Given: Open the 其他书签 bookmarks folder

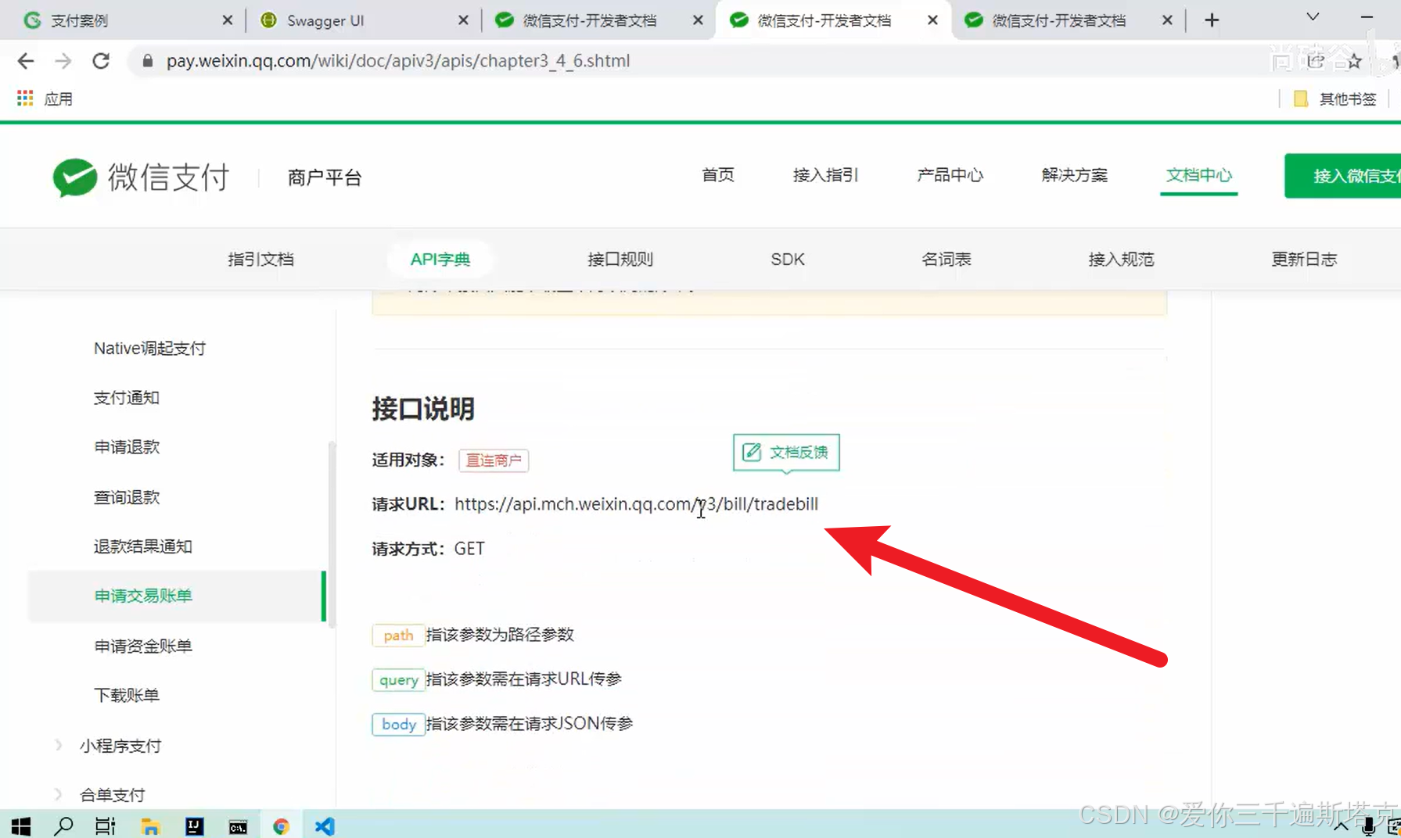Looking at the screenshot, I should coord(1336,98).
